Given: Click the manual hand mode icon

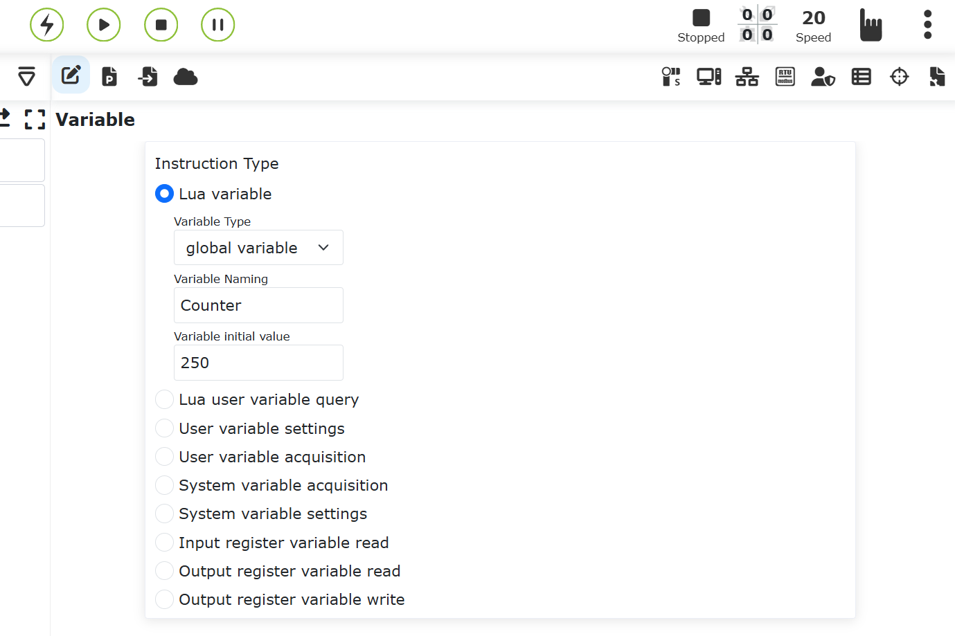Looking at the screenshot, I should click(x=871, y=25).
